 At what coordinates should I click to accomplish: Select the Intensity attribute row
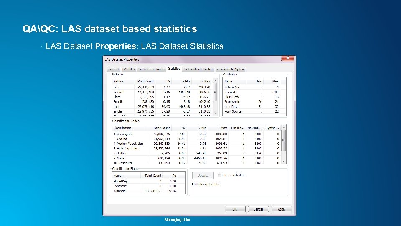point(254,92)
